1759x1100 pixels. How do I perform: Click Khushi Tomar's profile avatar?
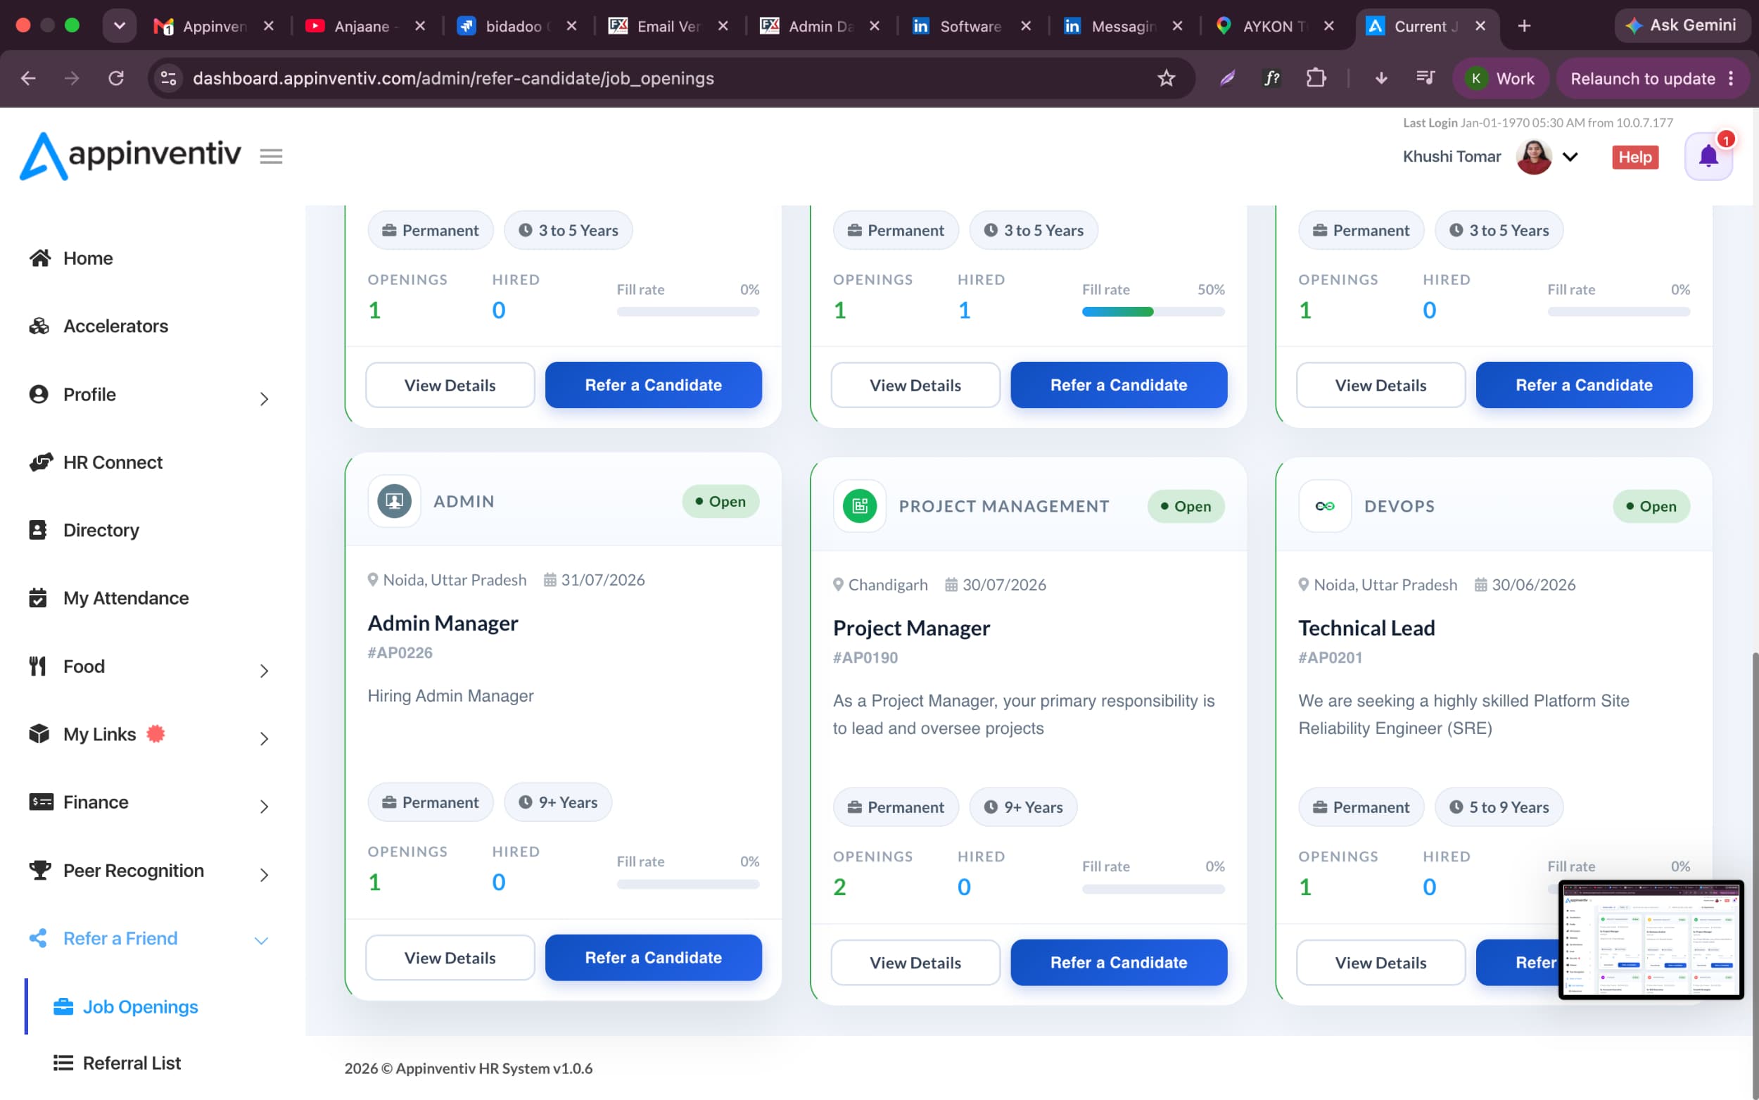pos(1534,156)
